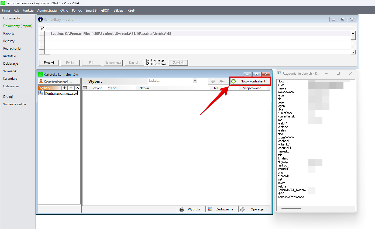Click the scroll-down arrow in Komunikaty importu list
375x229 pixels.
pyautogui.click(x=353, y=52)
